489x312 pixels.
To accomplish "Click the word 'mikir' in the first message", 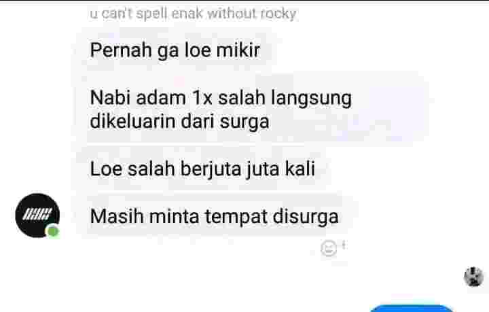I will (238, 50).
